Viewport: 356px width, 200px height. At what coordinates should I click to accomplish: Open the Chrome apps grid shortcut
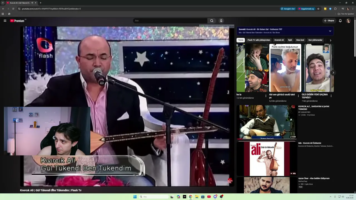3,14
